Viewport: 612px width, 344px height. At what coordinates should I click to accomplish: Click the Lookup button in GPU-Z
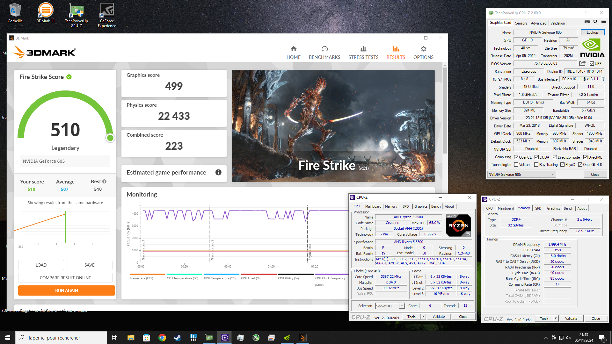click(x=592, y=32)
